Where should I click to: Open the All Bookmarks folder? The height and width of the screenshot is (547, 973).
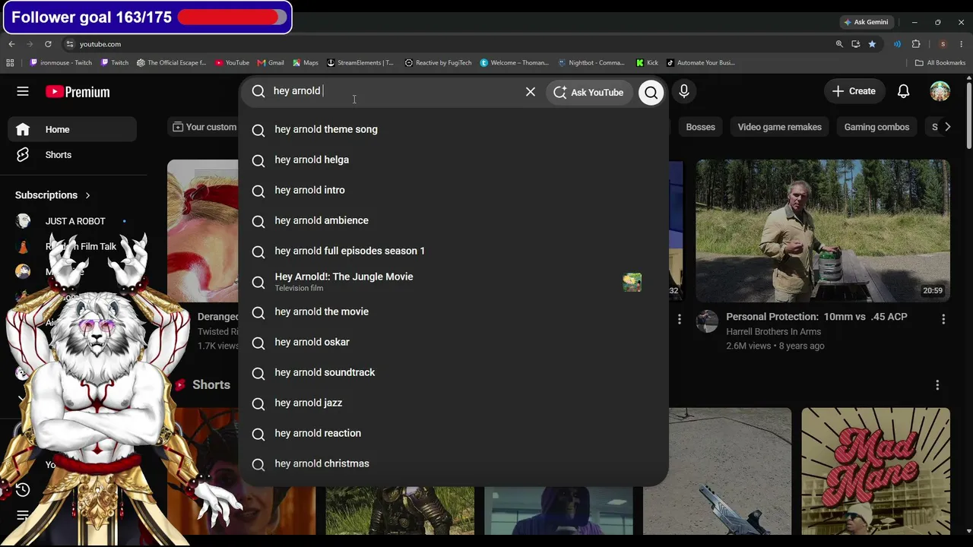tap(940, 63)
